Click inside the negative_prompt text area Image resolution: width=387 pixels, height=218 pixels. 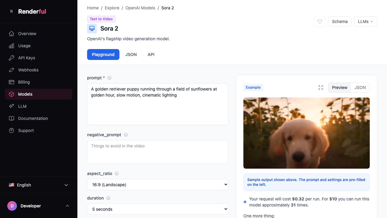[x=158, y=152]
